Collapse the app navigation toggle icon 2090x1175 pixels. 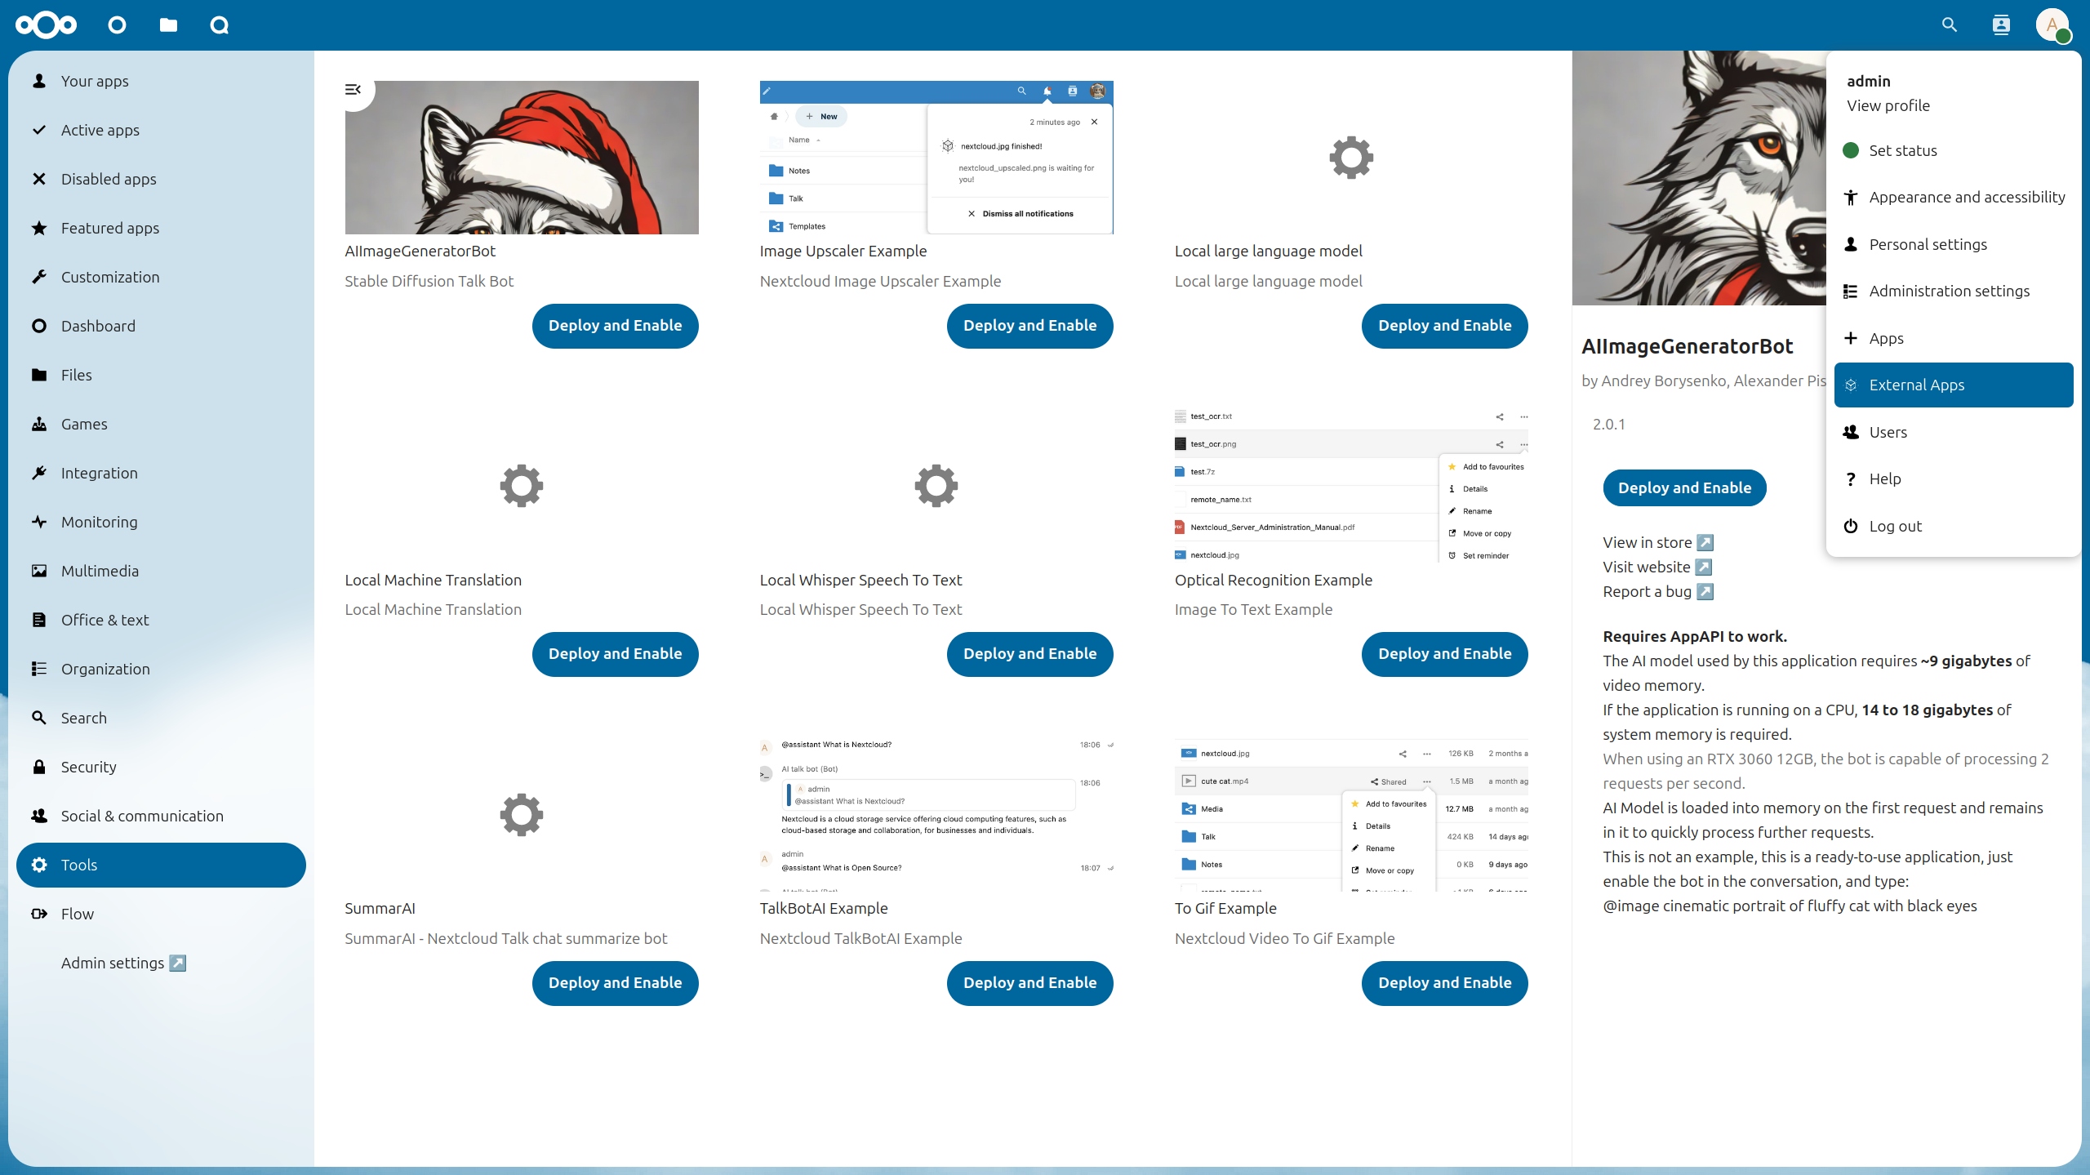(x=353, y=90)
